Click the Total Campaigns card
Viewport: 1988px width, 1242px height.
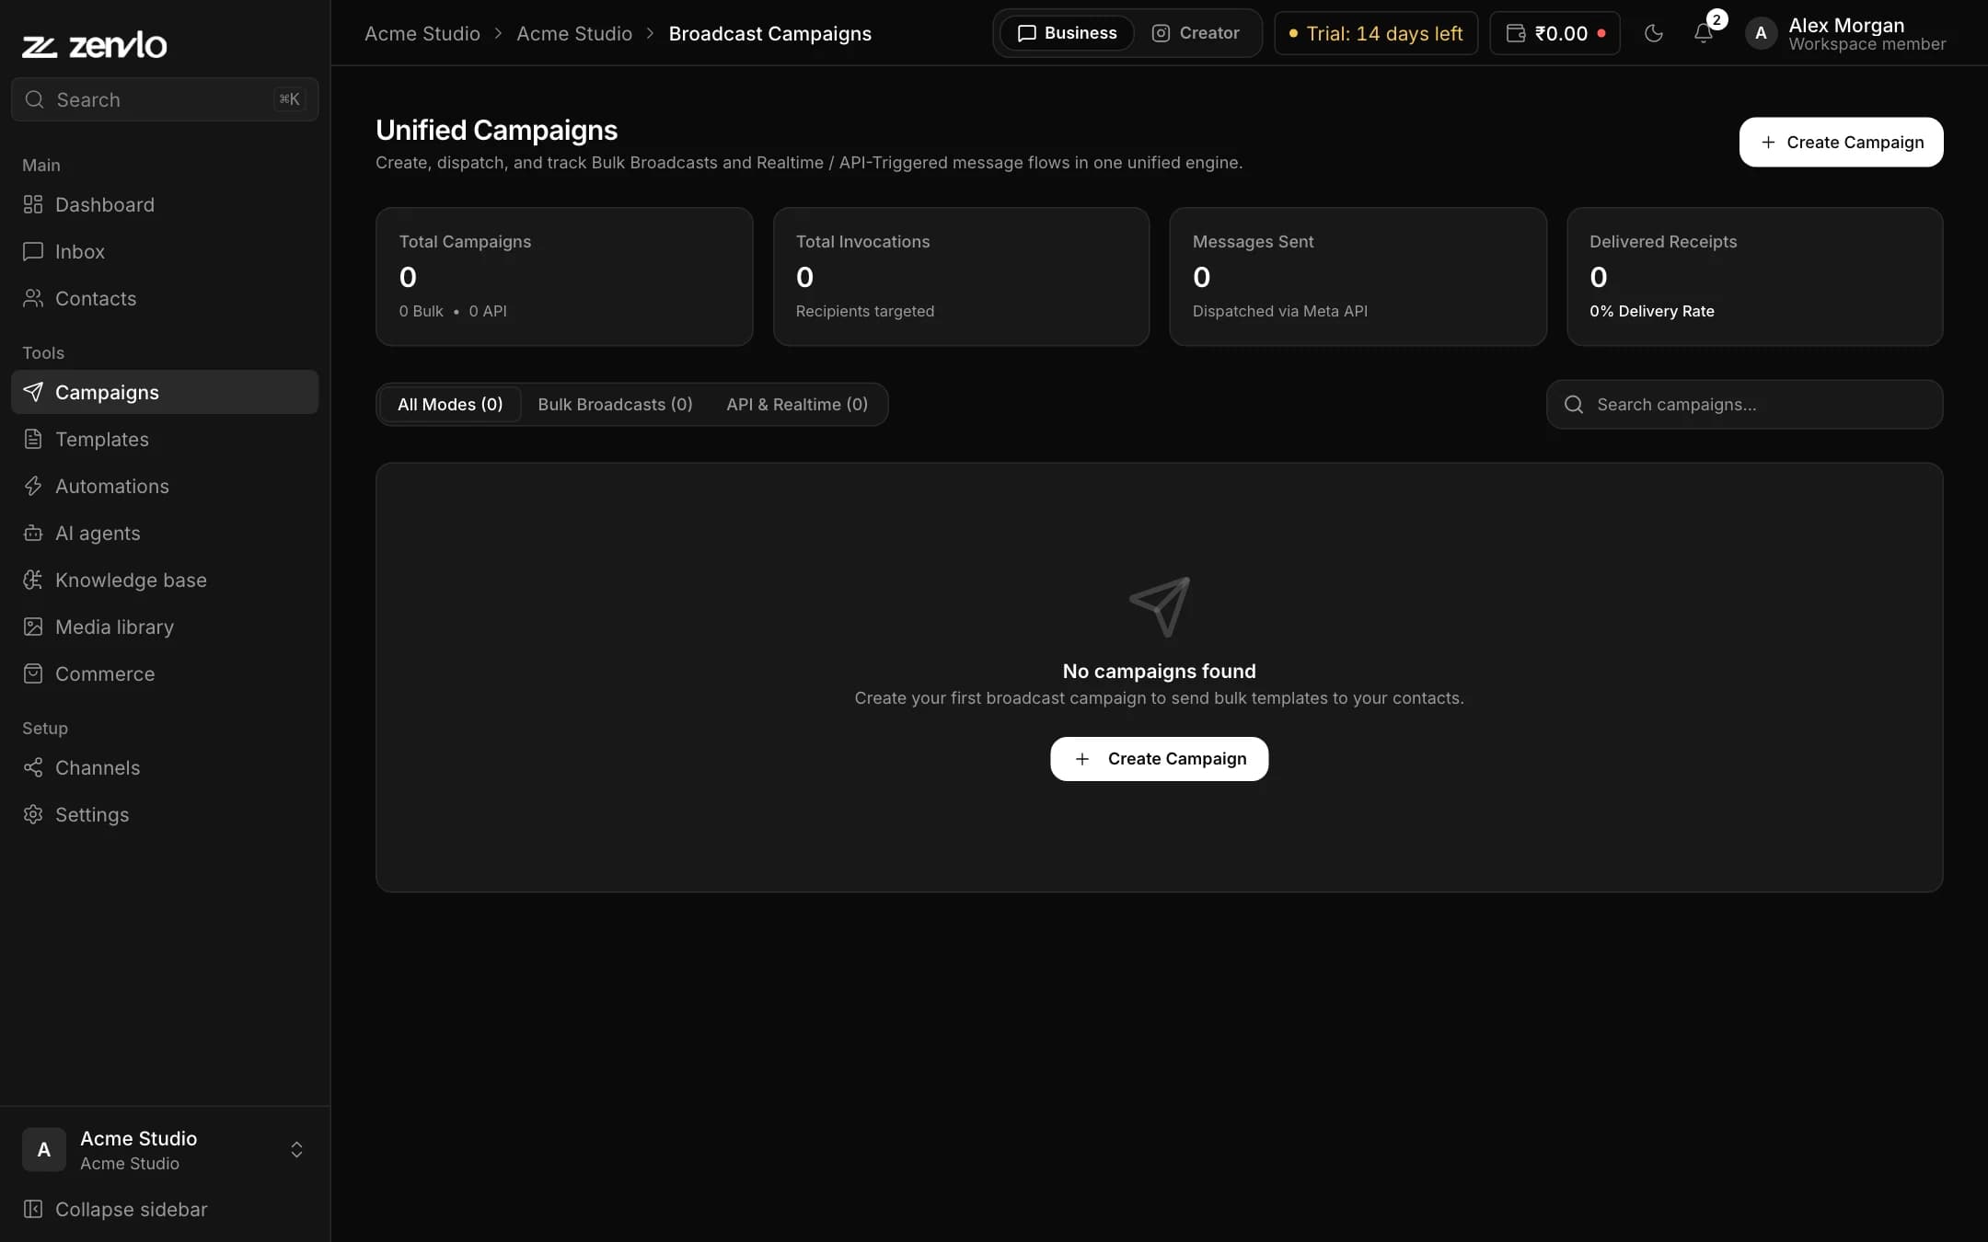[x=564, y=276]
